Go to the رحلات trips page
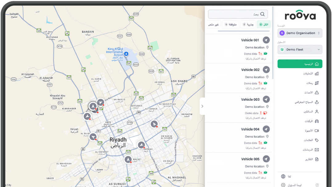The height and width of the screenshot is (187, 332). pyautogui.click(x=312, y=83)
